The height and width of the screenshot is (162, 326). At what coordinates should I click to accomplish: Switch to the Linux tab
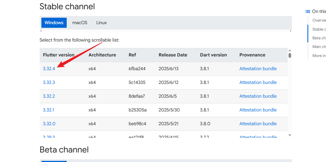(101, 23)
